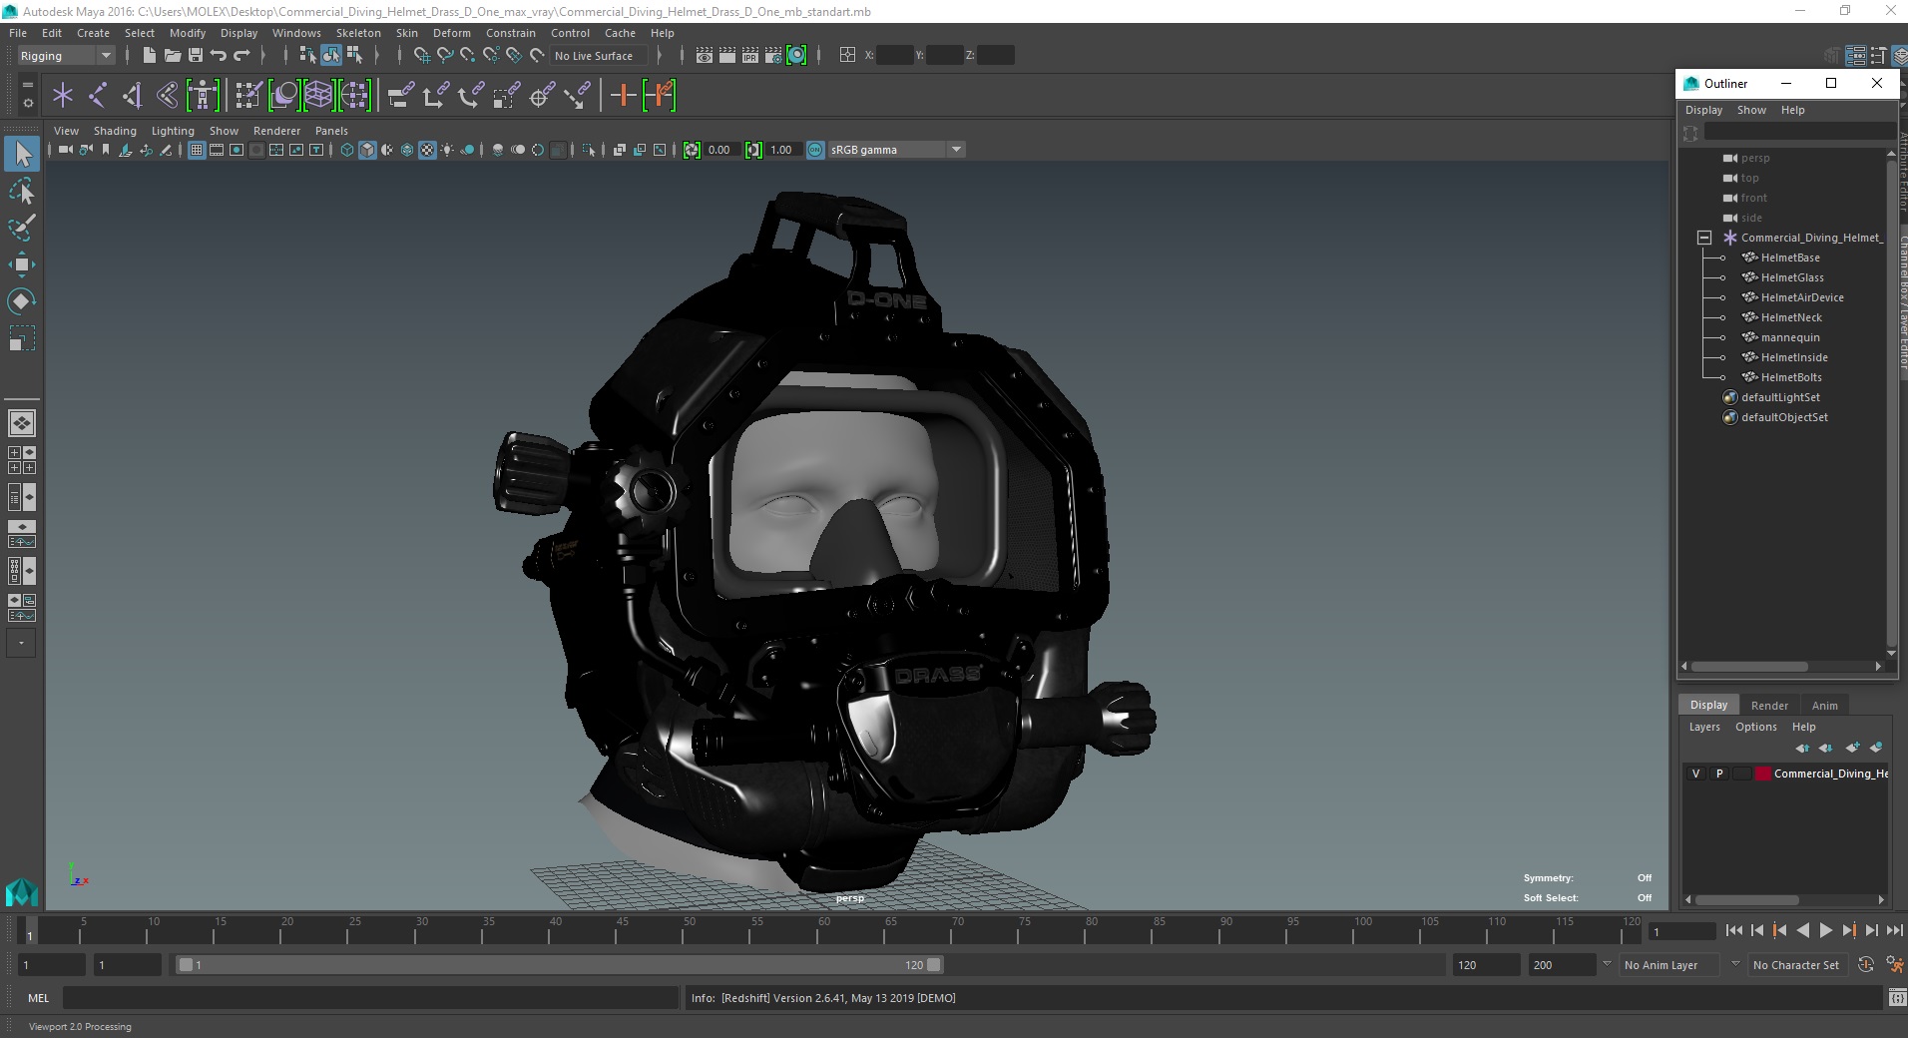Click No Live Surface field
This screenshot has height=1038, width=1908.
click(x=600, y=56)
